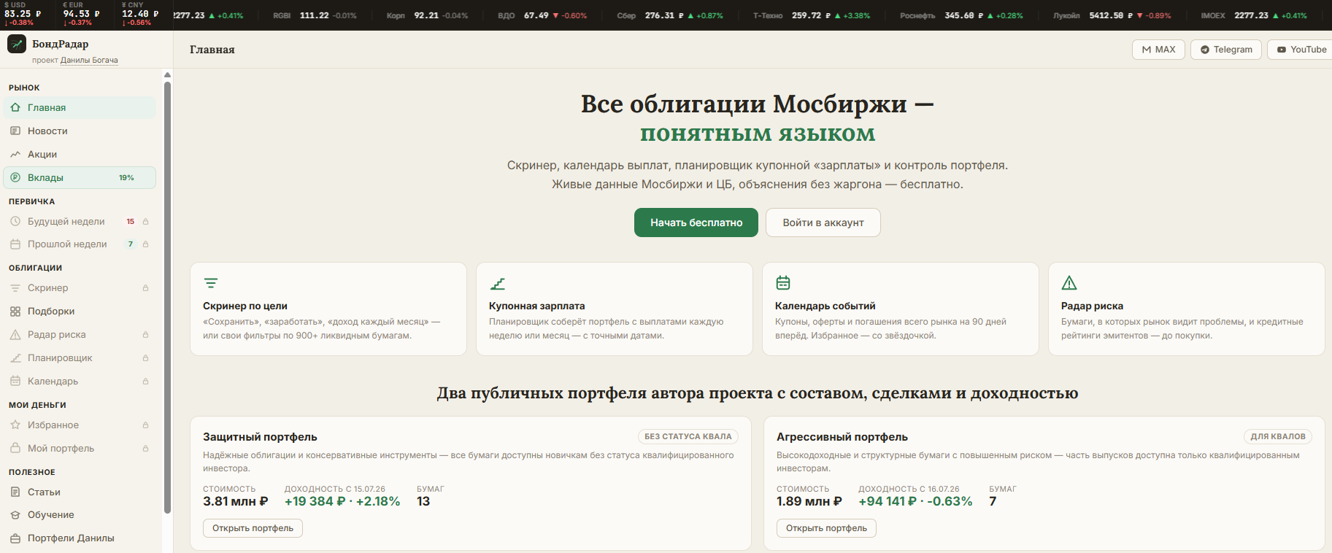The height and width of the screenshot is (553, 1332).
Task: Click the newspaper icon for Новости
Action: coord(15,131)
